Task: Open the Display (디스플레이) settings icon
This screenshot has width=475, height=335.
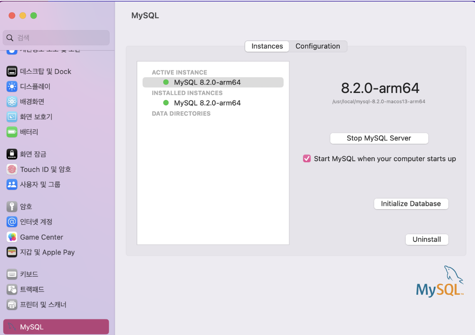Action: tap(12, 87)
